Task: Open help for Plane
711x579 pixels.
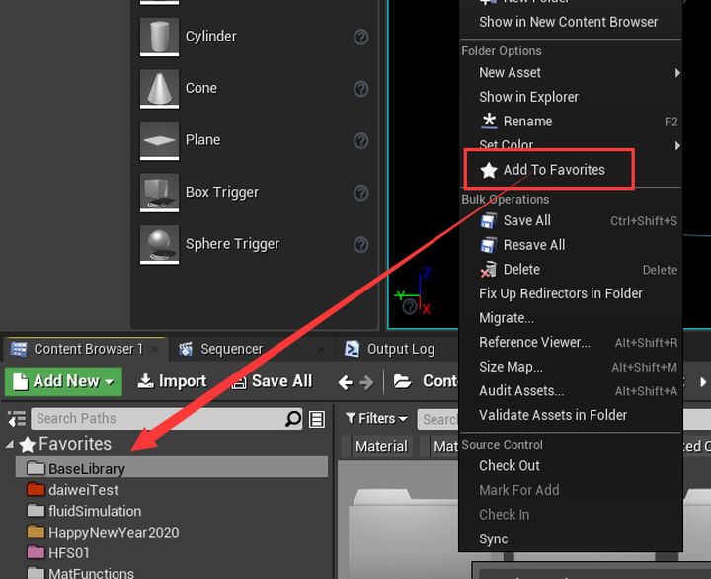Action: [361, 141]
